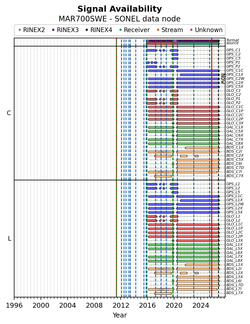250x324 pixels.
Task: Click the 'source' row label
Action: [232, 43]
